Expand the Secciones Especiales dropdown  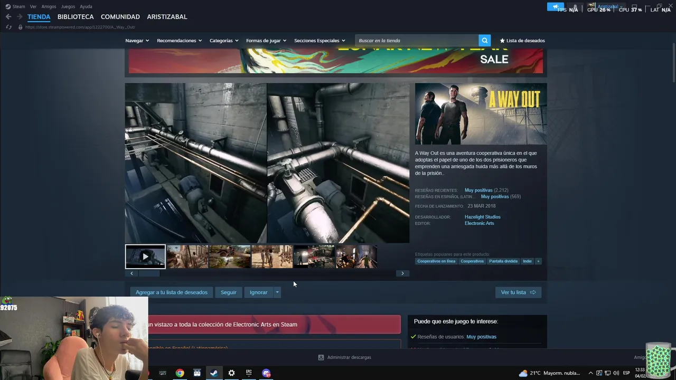320,41
